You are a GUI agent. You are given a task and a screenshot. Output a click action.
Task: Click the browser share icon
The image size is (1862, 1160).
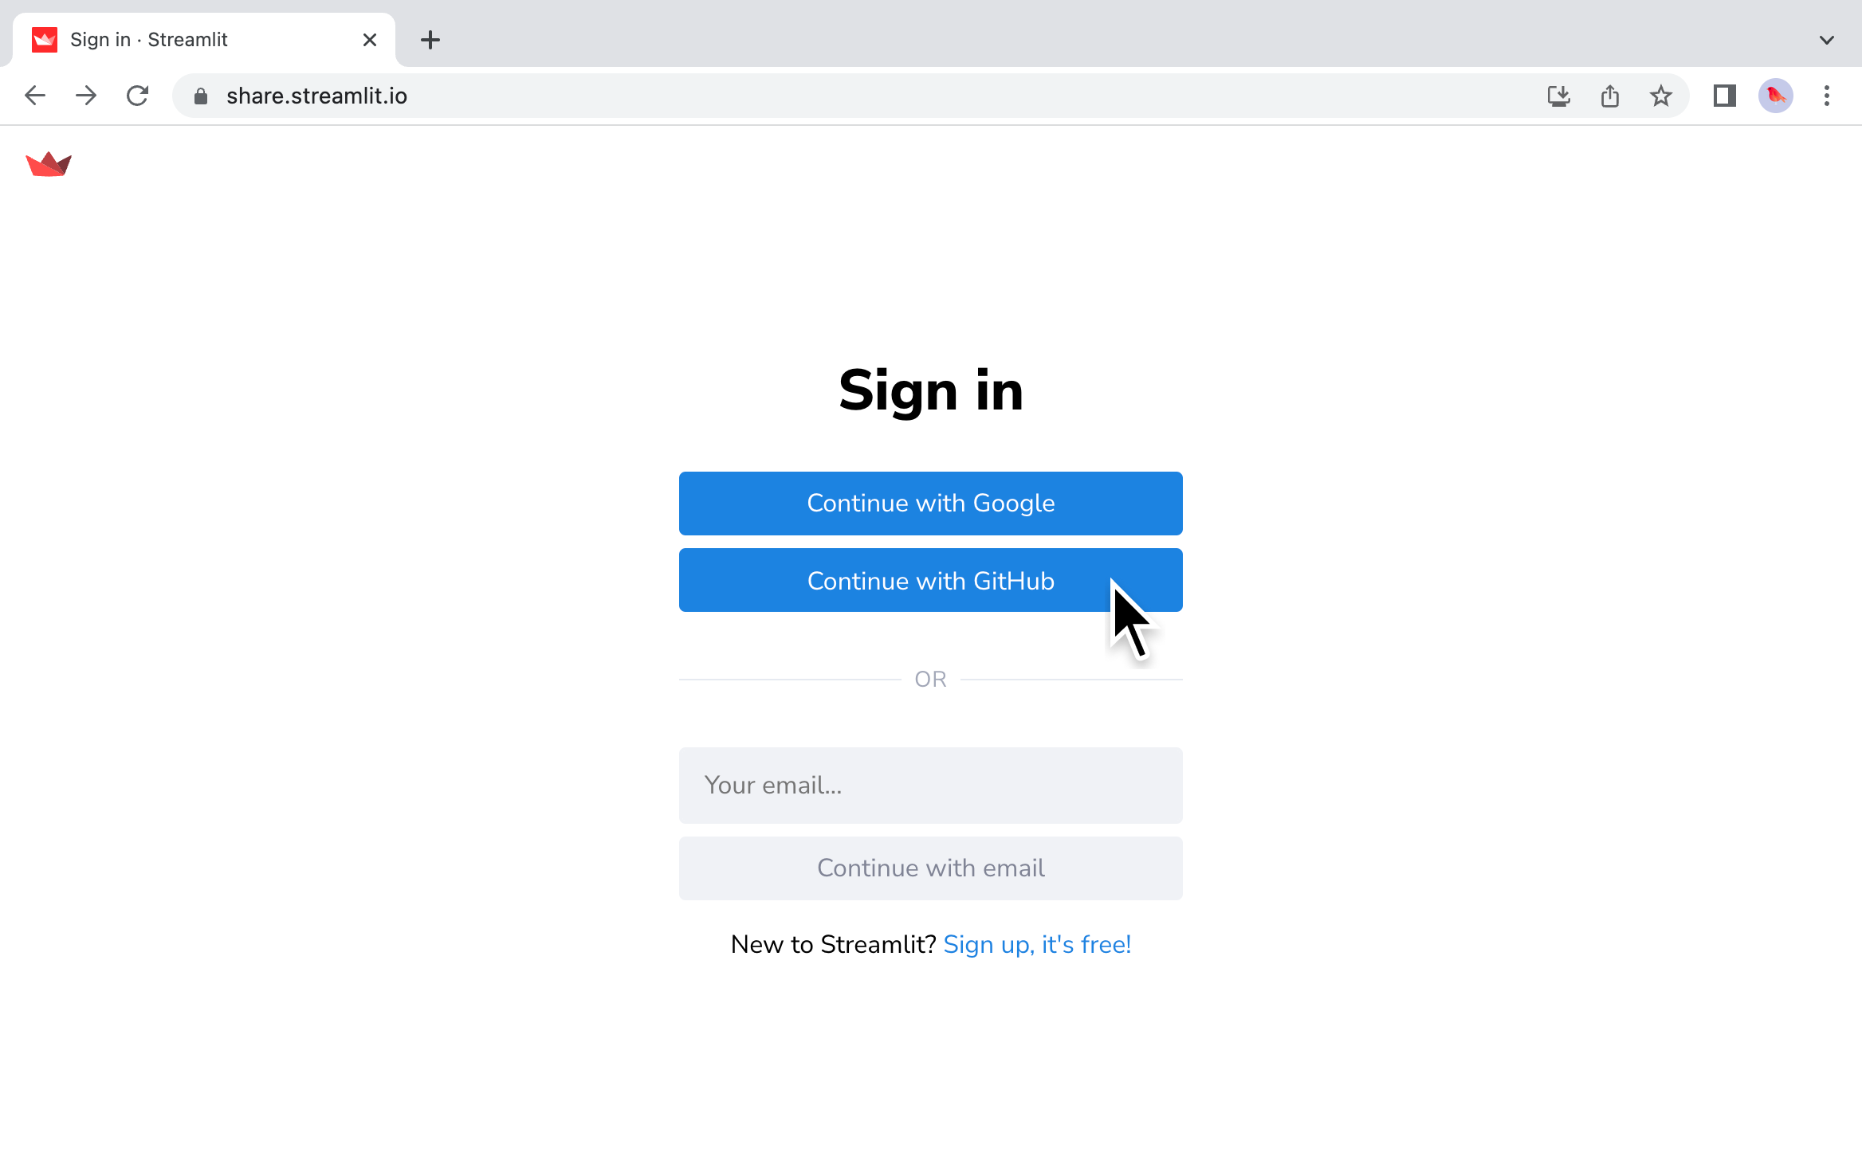[x=1609, y=95]
